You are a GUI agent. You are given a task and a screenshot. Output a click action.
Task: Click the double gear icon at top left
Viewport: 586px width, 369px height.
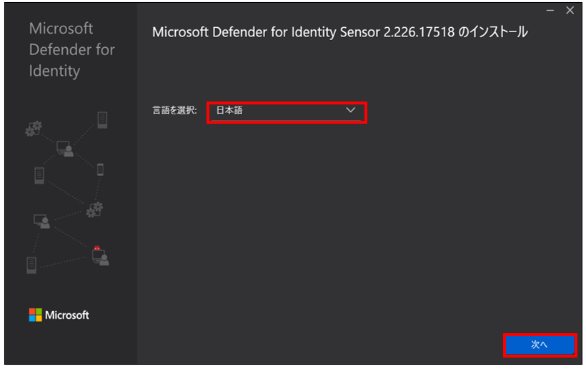[x=34, y=129]
